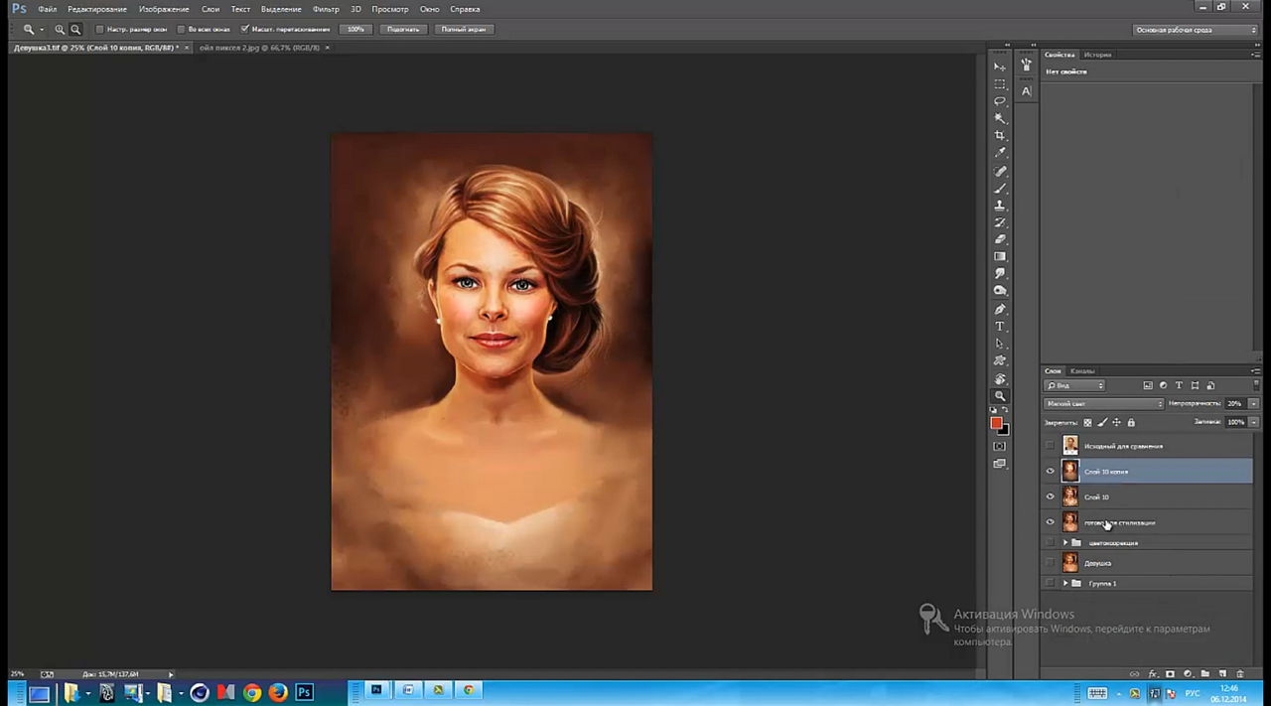Screen dimensions: 1271x706
Task: Select the Healing Brush tool
Action: click(x=1000, y=172)
